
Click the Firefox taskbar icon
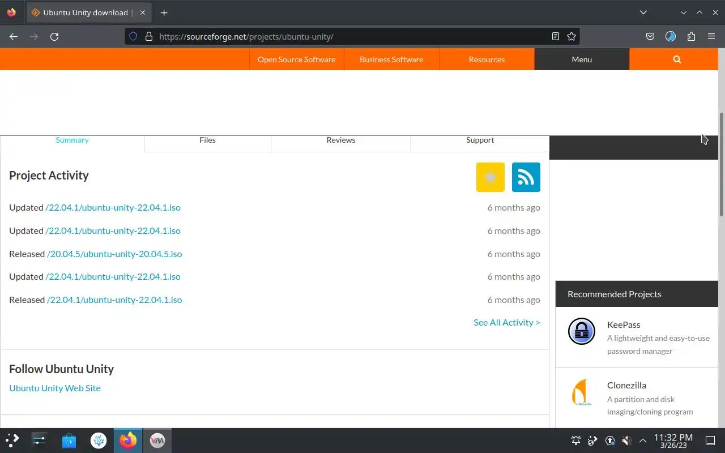click(128, 440)
